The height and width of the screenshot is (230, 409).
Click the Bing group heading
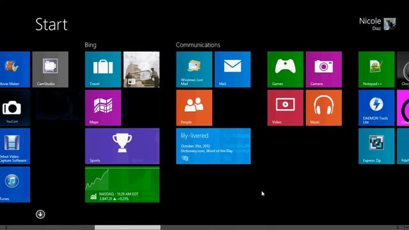click(91, 45)
